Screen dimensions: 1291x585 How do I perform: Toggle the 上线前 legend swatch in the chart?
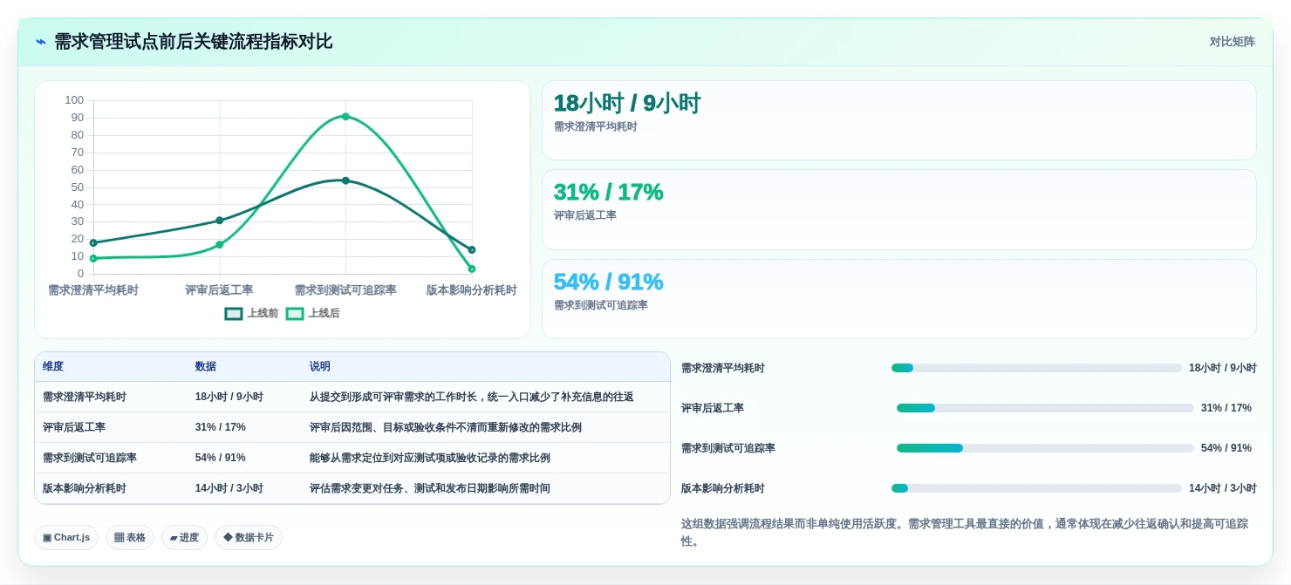coord(234,314)
